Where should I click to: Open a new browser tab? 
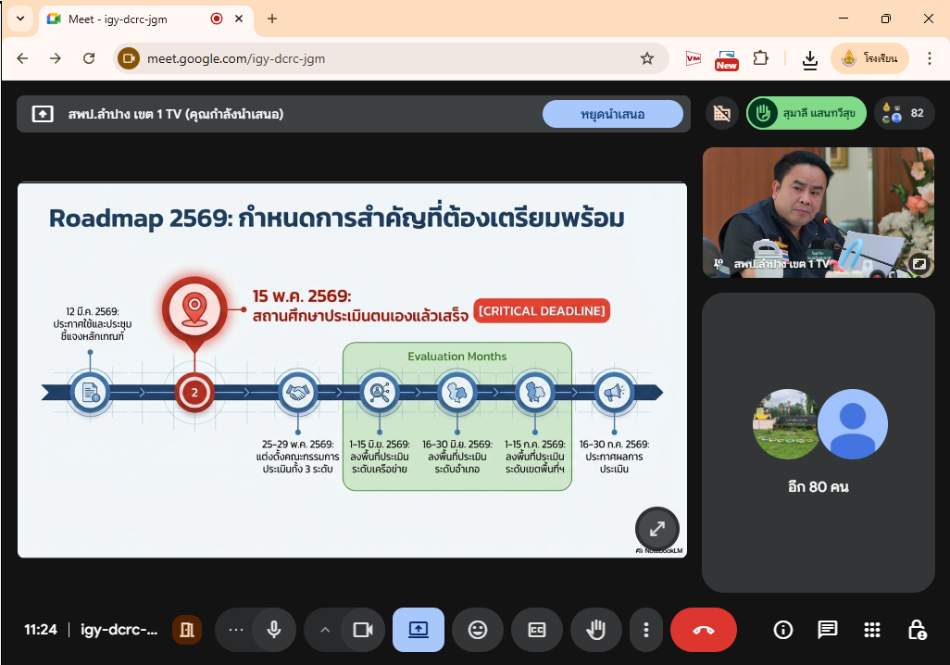[x=272, y=19]
